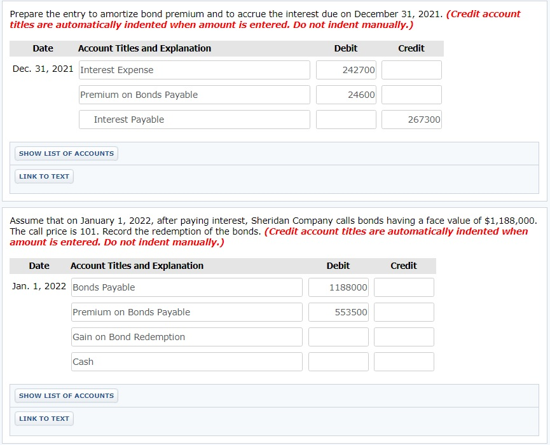Select the Gain on Bond Redemption title field

[x=186, y=337]
